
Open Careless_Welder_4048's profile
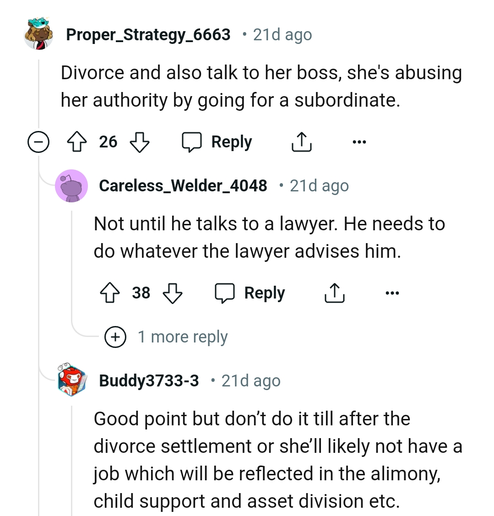point(183,185)
